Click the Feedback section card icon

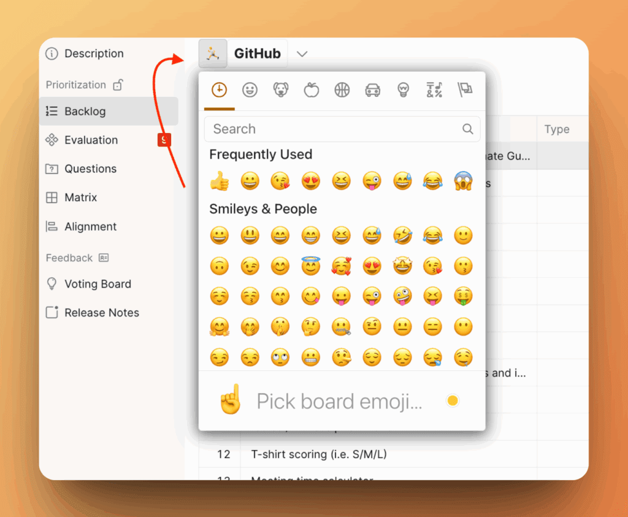(x=104, y=258)
